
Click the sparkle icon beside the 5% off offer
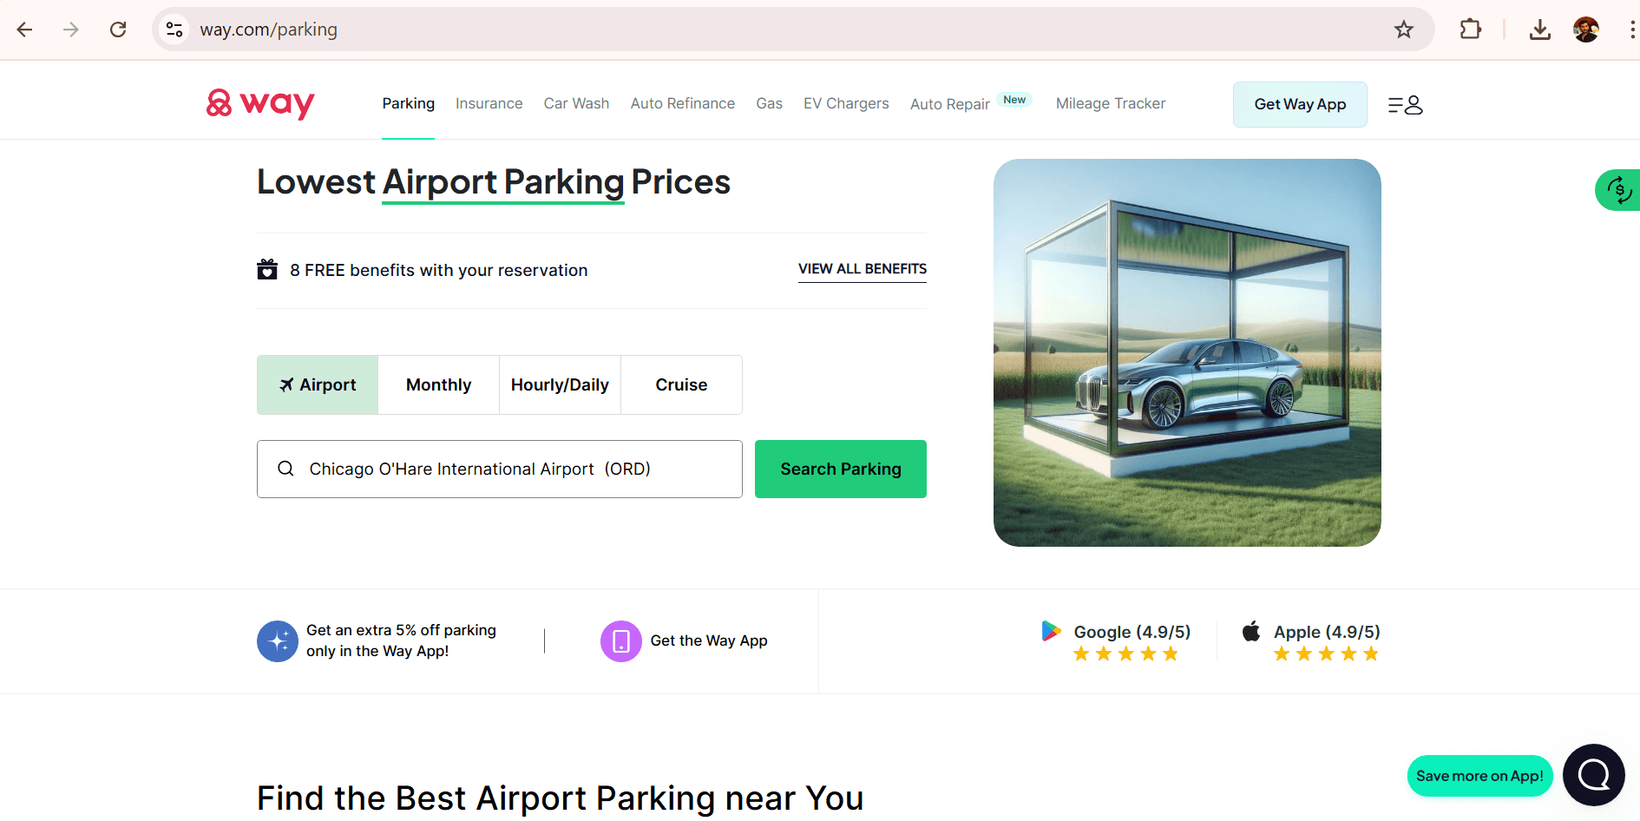coord(277,640)
